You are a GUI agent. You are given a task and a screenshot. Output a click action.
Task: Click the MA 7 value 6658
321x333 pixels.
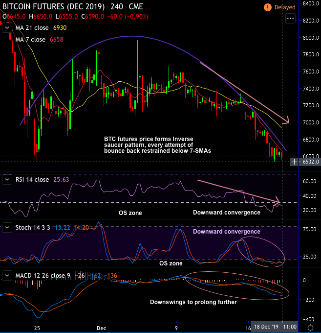click(x=56, y=40)
